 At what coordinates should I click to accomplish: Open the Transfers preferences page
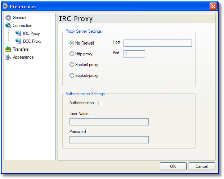[x=21, y=49]
